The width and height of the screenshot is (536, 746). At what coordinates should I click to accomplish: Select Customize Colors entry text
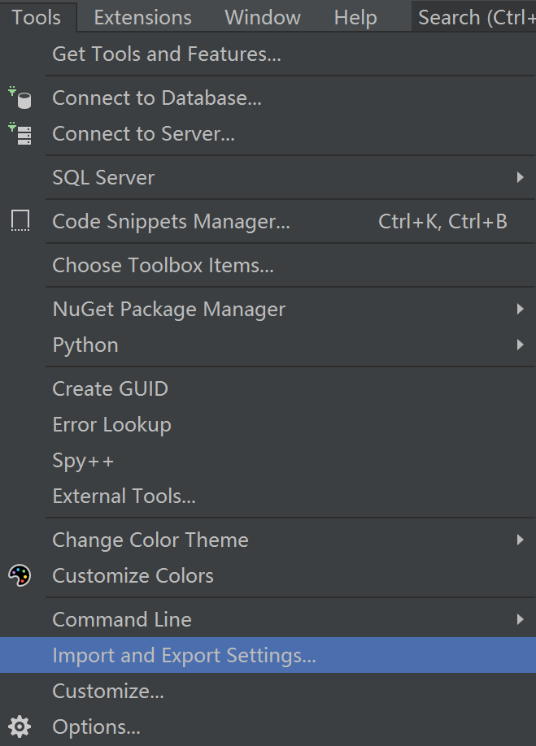pyautogui.click(x=133, y=575)
